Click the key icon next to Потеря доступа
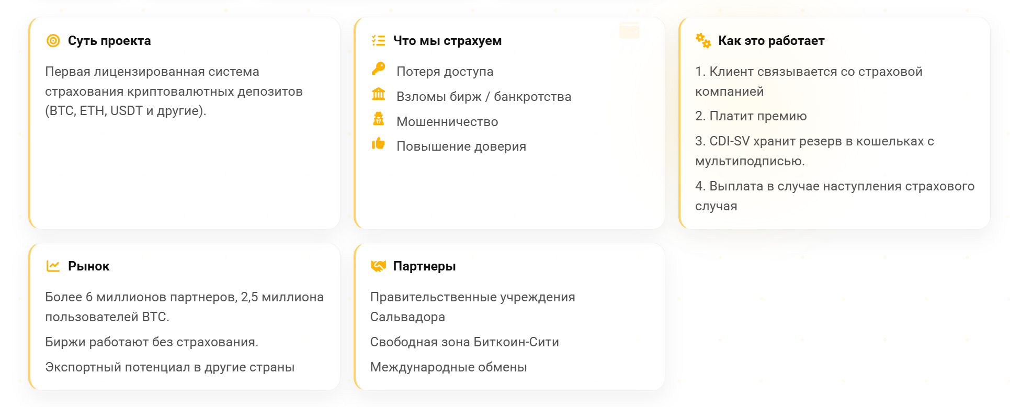The height and width of the screenshot is (407, 1010). point(378,69)
